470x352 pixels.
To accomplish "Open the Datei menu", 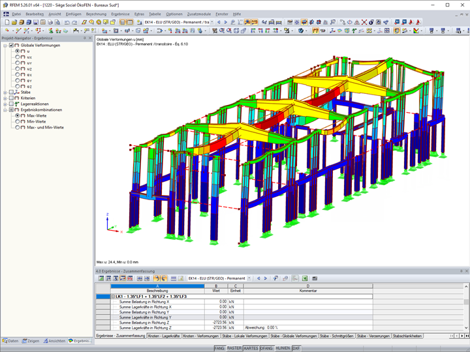I will click(16, 14).
